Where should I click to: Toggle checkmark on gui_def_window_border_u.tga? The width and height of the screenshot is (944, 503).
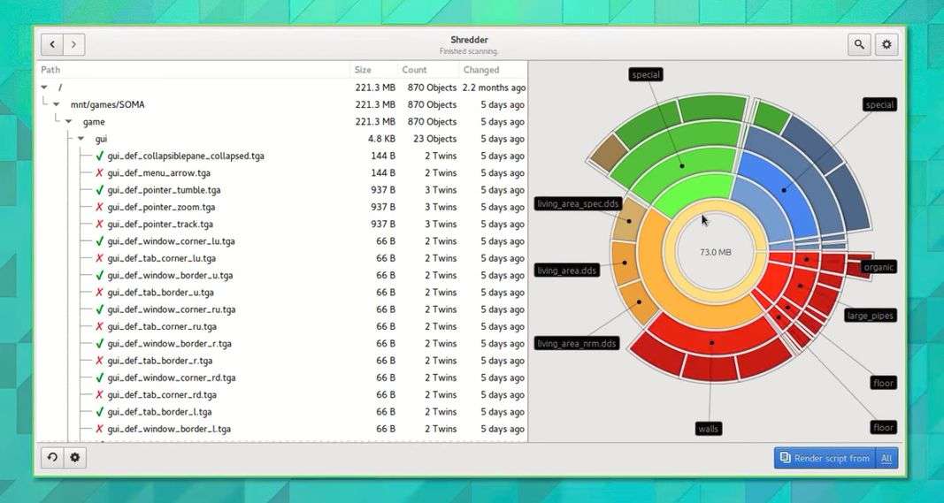point(100,276)
